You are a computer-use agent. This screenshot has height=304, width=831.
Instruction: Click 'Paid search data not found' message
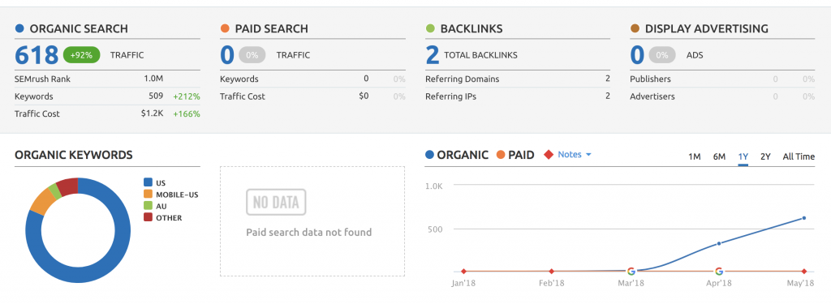(x=309, y=232)
